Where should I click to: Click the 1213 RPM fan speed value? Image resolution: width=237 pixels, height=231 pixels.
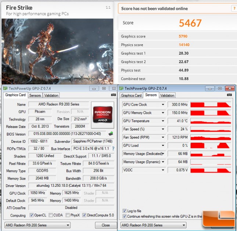[x=178, y=137]
